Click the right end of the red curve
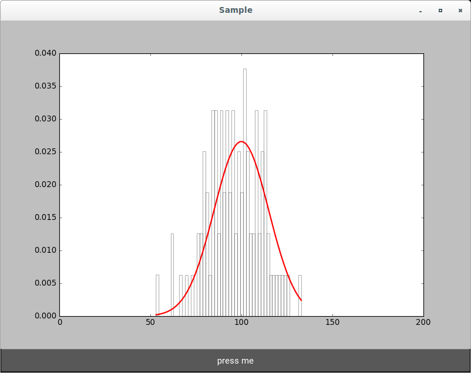 coord(301,300)
